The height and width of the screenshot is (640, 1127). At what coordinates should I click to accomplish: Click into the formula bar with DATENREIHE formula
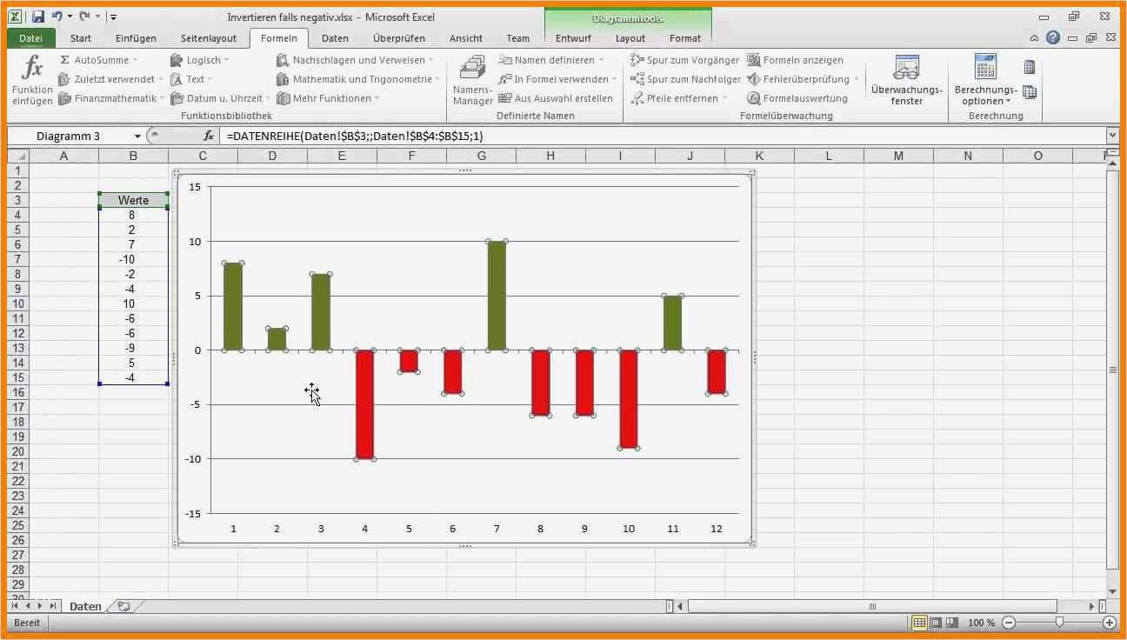coord(663,136)
